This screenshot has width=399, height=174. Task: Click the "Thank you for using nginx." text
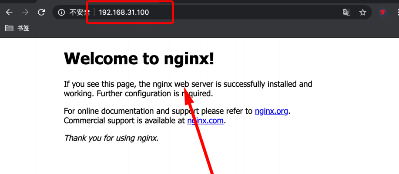click(111, 138)
